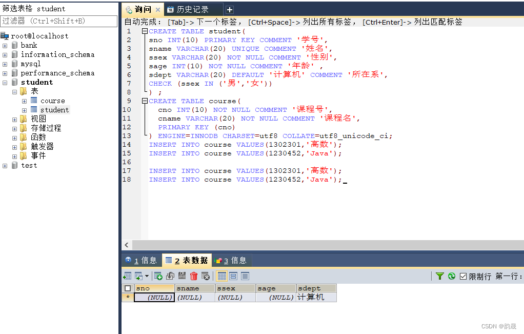Toggle the 限制行 checkbox

click(x=463, y=276)
